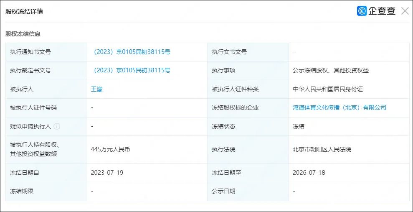Click the 股权冻结详情 dialog title
The height and width of the screenshot is (212, 413).
coord(24,12)
